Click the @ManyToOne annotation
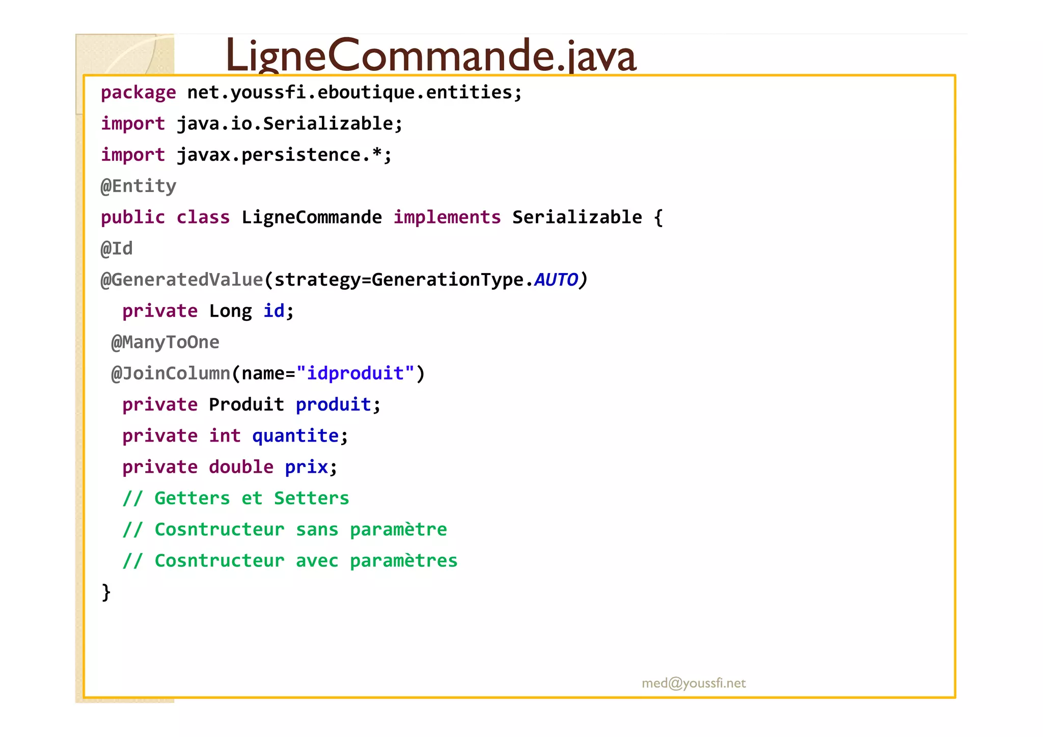Viewport: 1043px width, 737px height. tap(166, 342)
